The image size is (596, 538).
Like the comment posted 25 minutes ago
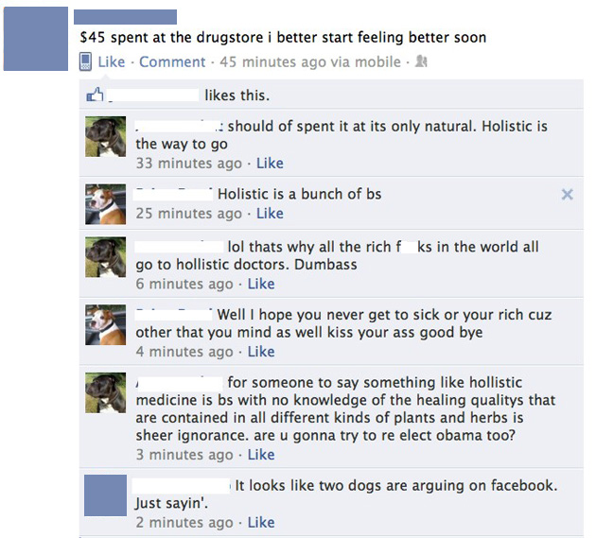[270, 214]
